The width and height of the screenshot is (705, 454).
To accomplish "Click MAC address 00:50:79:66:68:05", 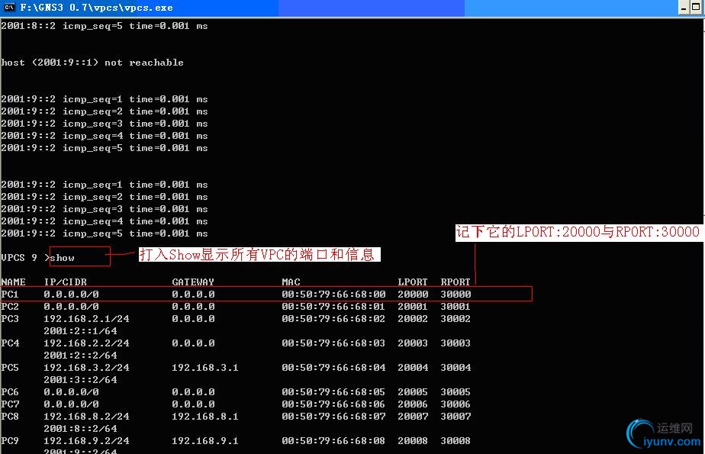I will (333, 391).
